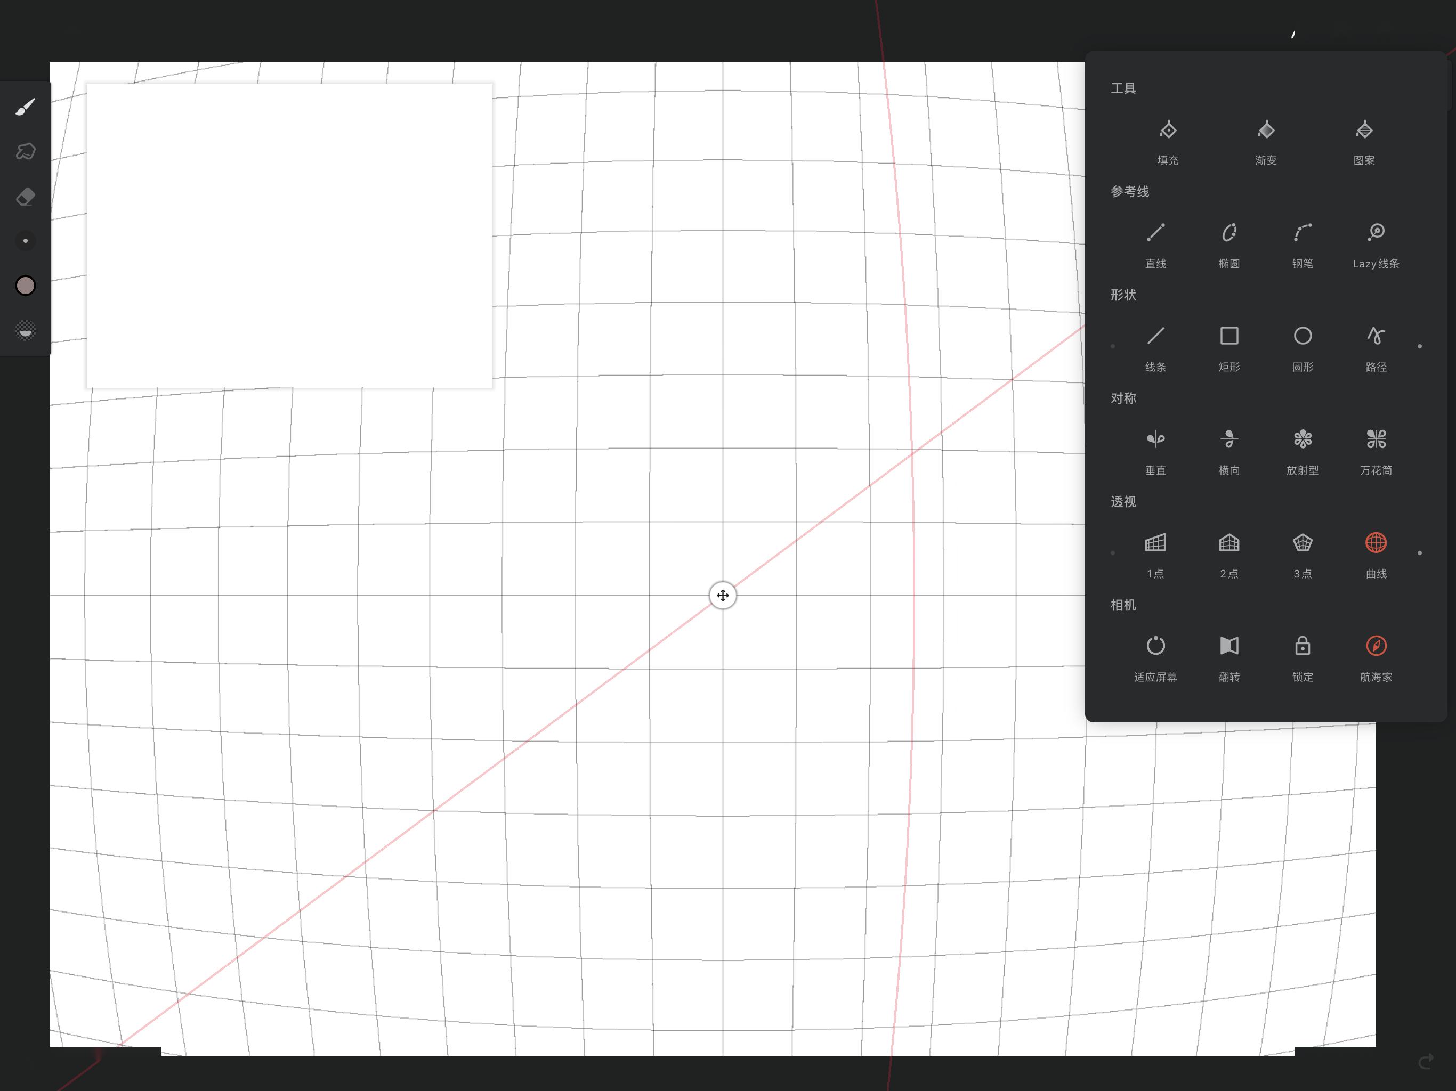This screenshot has height=1091, width=1456.
Task: Activate the 直线 straight line guide
Action: tap(1155, 245)
